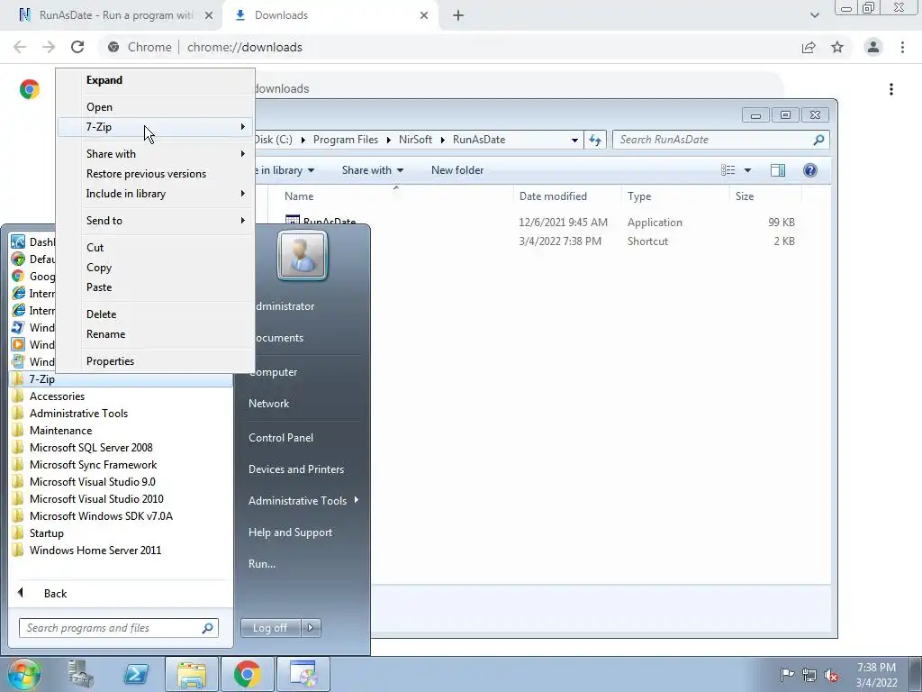Expand Include in library submenu
The height and width of the screenshot is (692, 922).
point(156,194)
